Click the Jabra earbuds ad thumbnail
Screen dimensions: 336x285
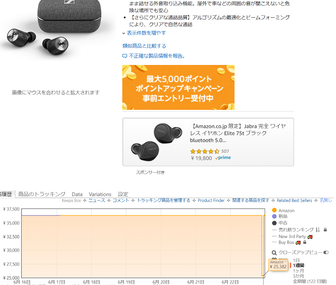[x=157, y=142]
